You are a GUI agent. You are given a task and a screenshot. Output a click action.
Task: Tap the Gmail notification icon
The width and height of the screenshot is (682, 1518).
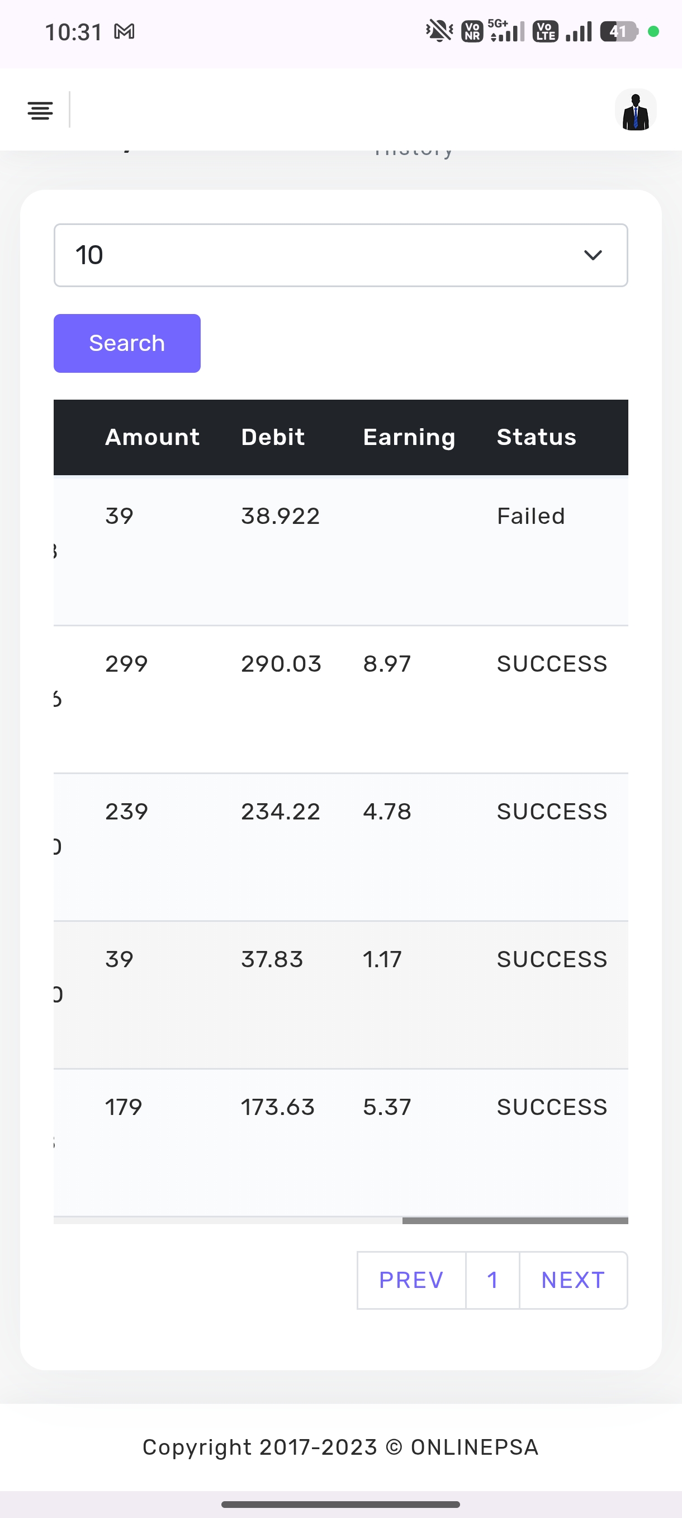coord(124,31)
